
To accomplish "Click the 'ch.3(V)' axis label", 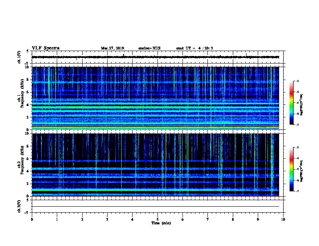I will (x=19, y=206).
